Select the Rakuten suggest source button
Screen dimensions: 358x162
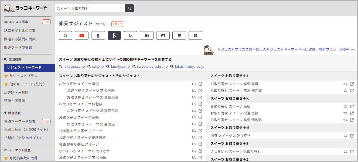click(x=114, y=35)
